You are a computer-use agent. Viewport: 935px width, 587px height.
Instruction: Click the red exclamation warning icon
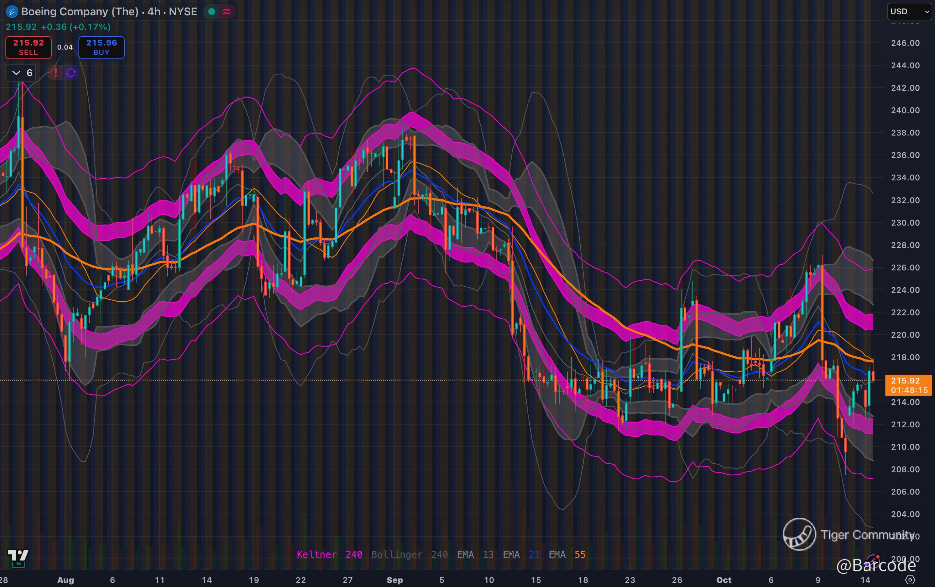tap(55, 73)
